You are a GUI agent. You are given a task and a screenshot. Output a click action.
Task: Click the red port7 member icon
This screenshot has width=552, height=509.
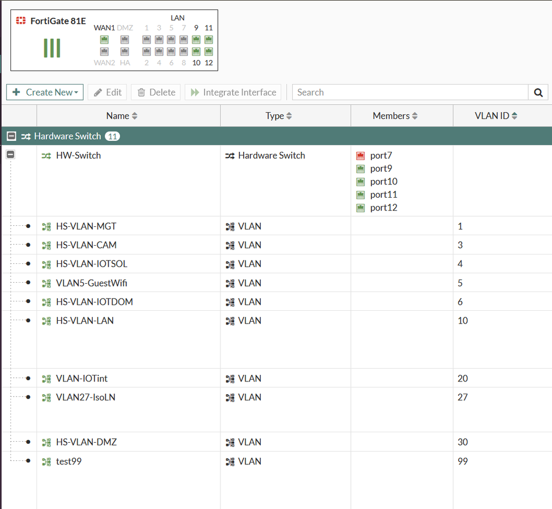click(361, 156)
